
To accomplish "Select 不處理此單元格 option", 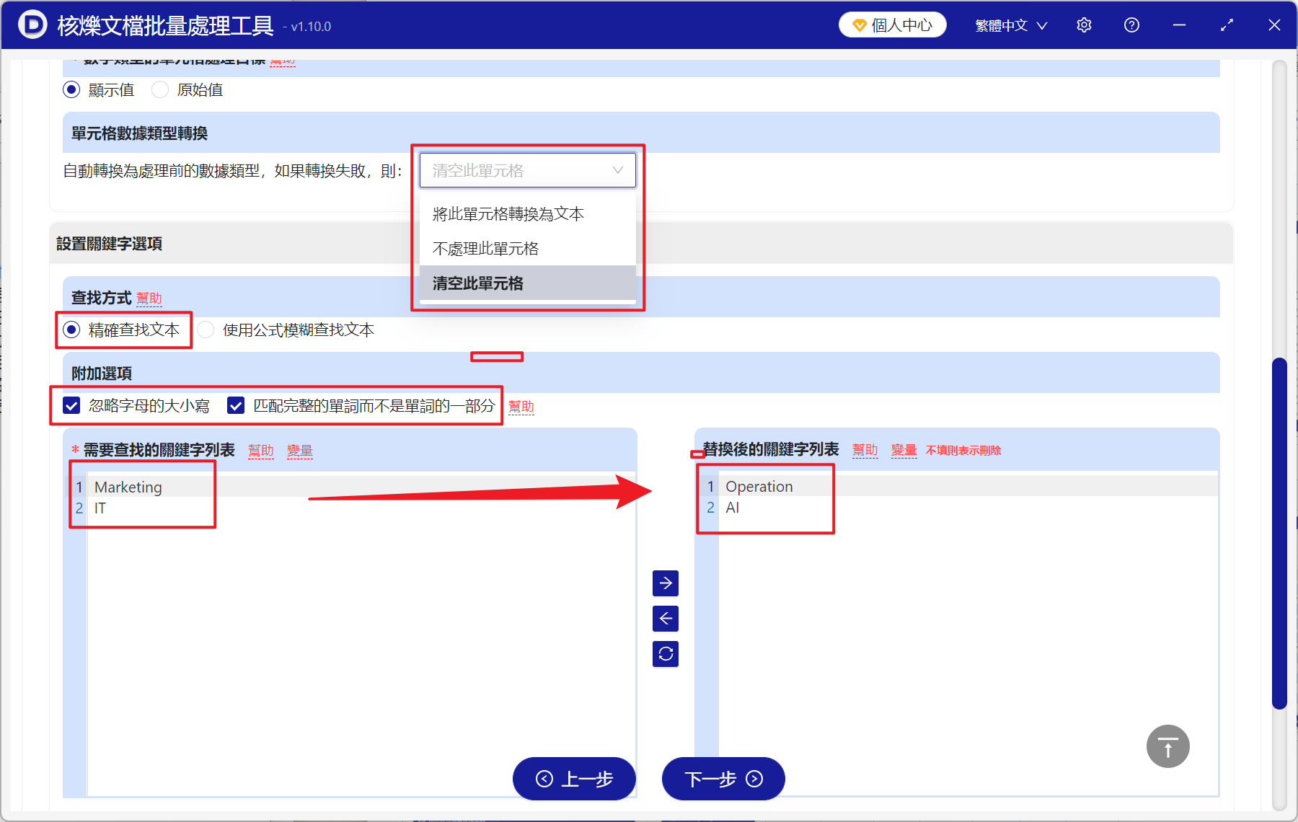I will pyautogui.click(x=485, y=247).
